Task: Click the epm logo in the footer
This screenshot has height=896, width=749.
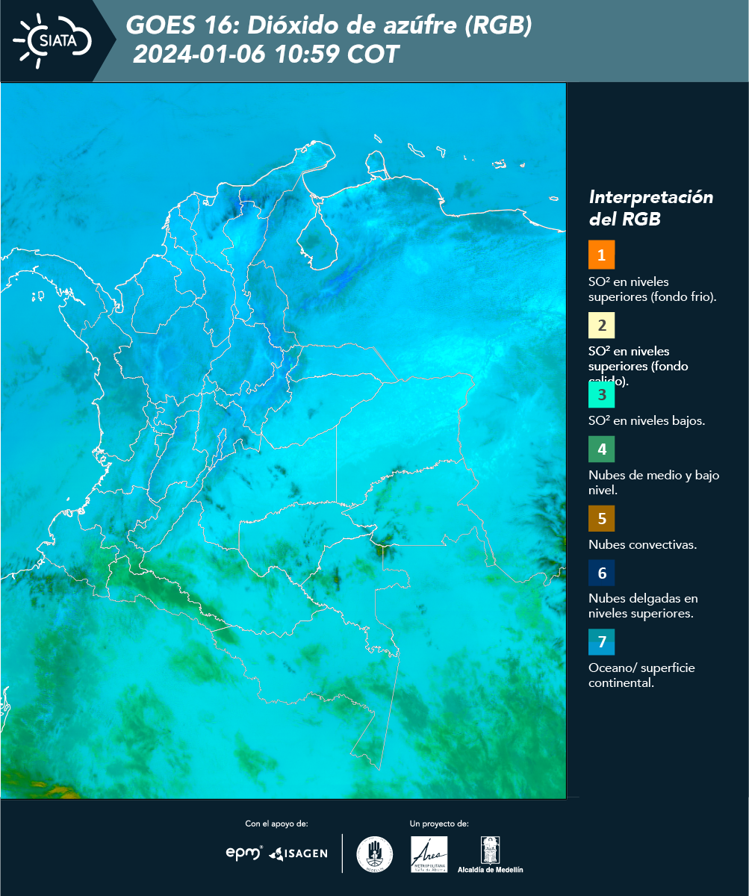Action: click(244, 853)
